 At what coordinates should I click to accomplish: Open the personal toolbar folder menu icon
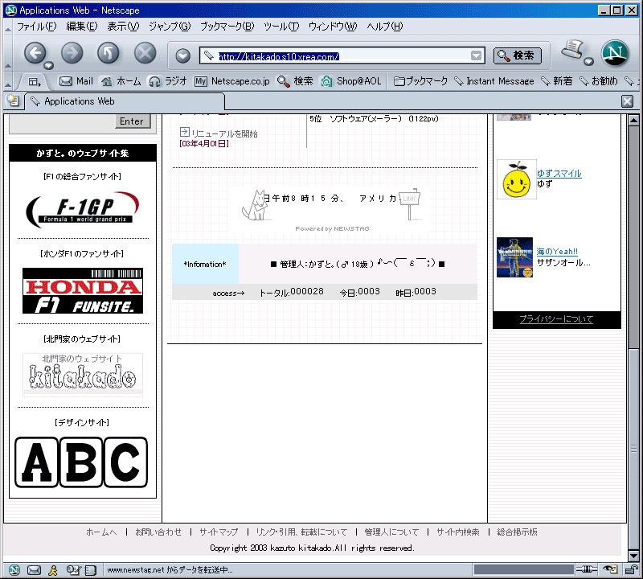34,82
